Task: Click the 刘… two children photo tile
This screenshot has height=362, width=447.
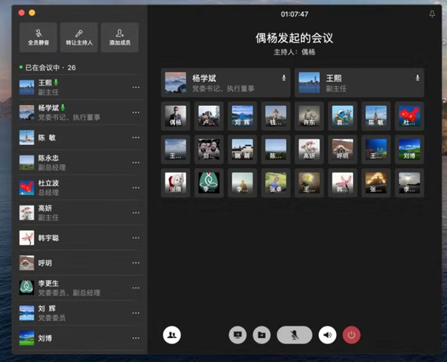Action: (x=209, y=150)
